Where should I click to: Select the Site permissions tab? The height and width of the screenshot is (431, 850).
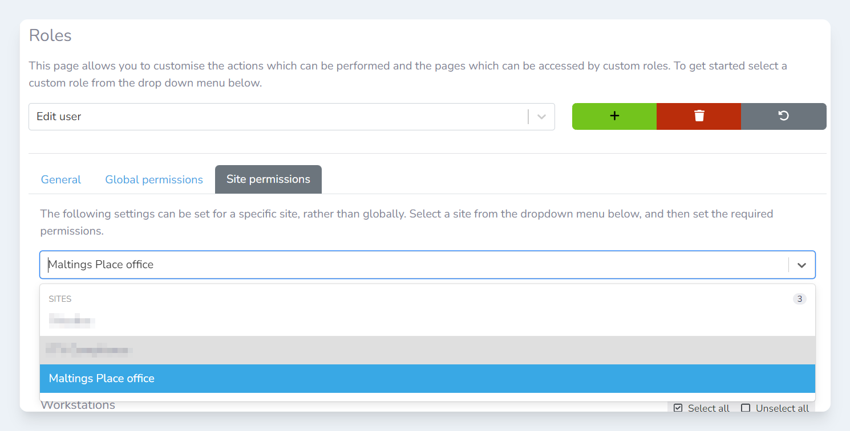(268, 179)
